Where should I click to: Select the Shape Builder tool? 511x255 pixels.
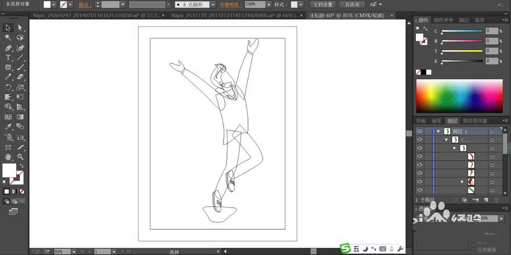(8, 107)
